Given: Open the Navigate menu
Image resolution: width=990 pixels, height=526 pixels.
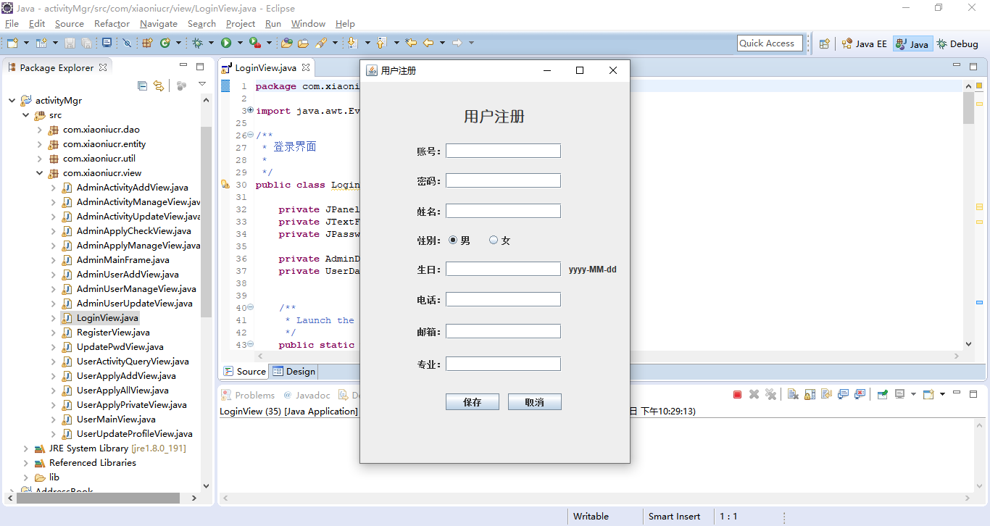Looking at the screenshot, I should [x=159, y=24].
